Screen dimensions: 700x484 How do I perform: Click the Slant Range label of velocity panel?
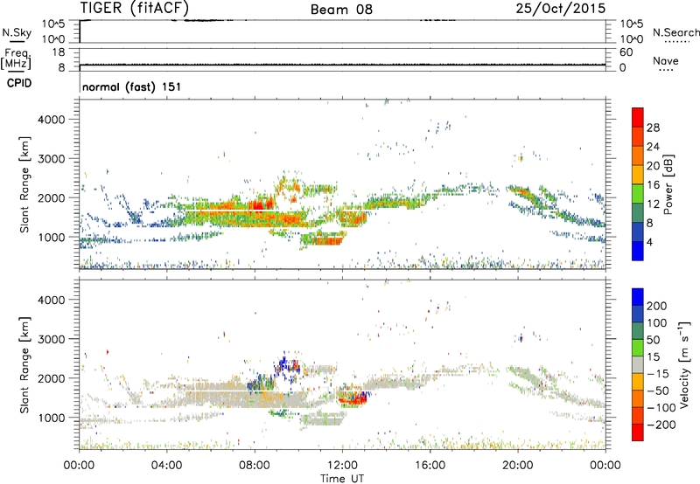click(24, 365)
